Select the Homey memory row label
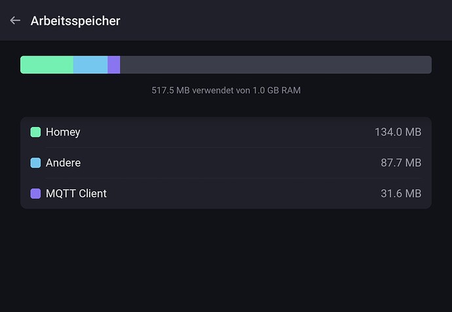 (x=63, y=132)
